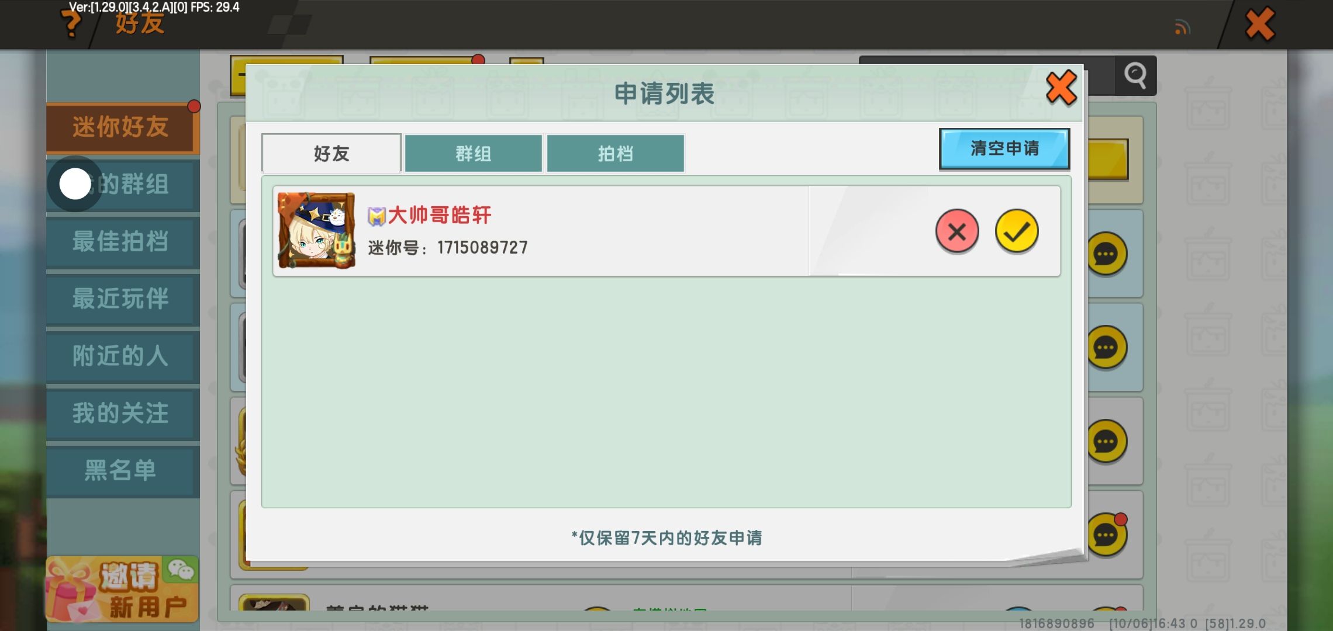Click the 邀请新用户 invite banner
The width and height of the screenshot is (1333, 631).
click(122, 589)
